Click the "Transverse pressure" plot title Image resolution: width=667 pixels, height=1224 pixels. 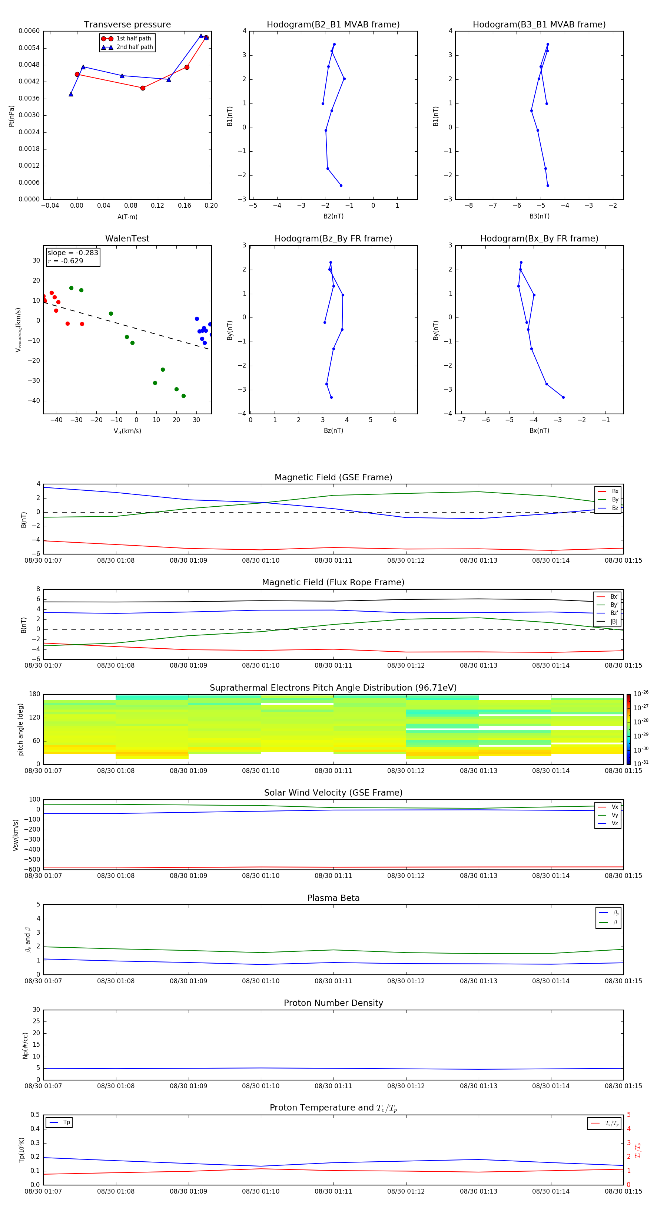tap(127, 25)
